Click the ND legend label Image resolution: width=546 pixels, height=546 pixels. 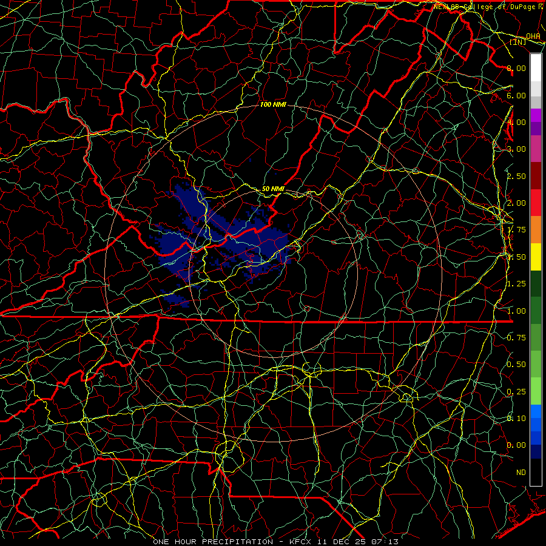[521, 473]
